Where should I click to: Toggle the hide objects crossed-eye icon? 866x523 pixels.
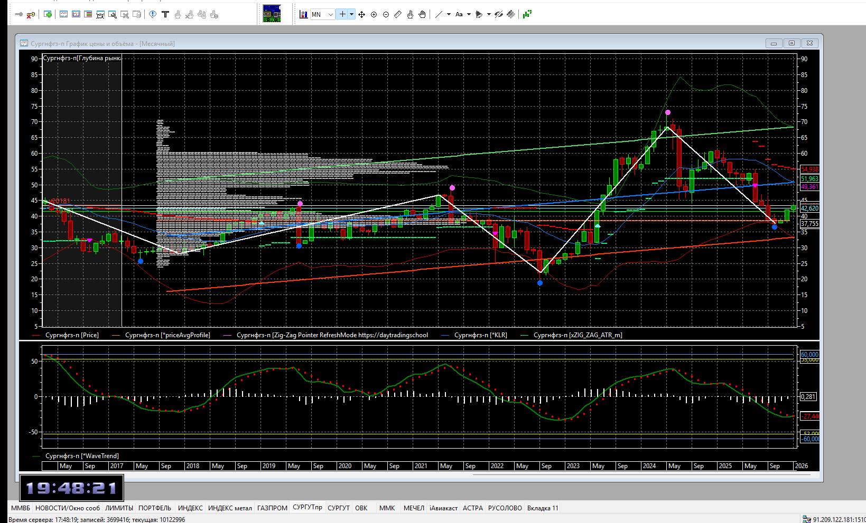pos(498,15)
